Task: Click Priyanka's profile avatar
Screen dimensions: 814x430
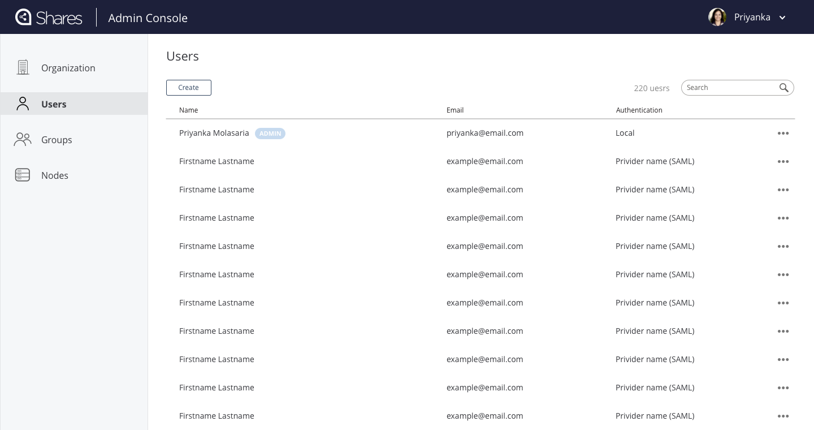Action: (717, 17)
